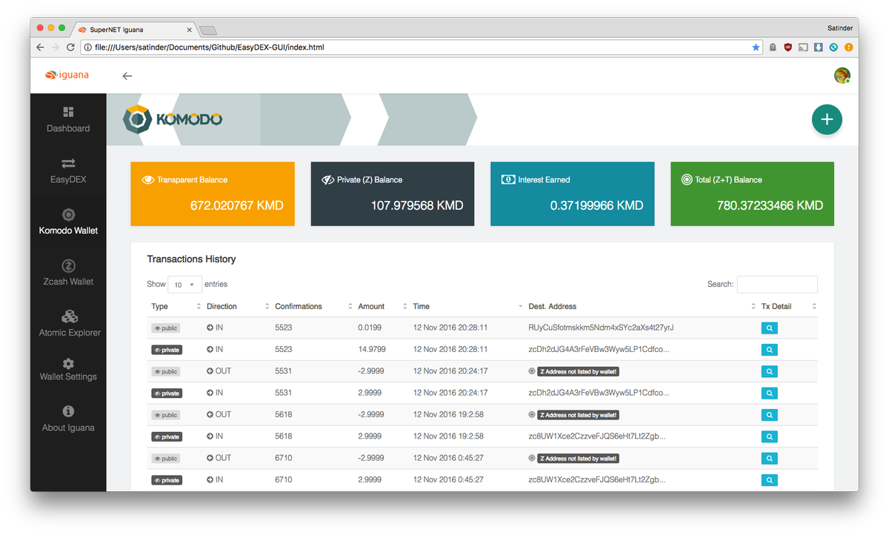Select Komodo Wallet in sidebar

click(x=68, y=222)
